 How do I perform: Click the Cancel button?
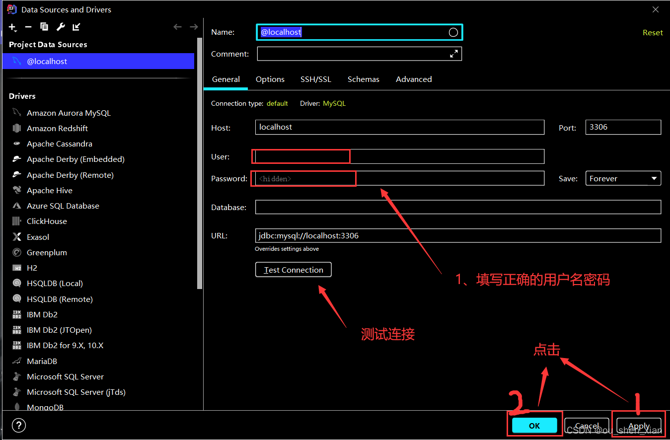pyautogui.click(x=587, y=426)
